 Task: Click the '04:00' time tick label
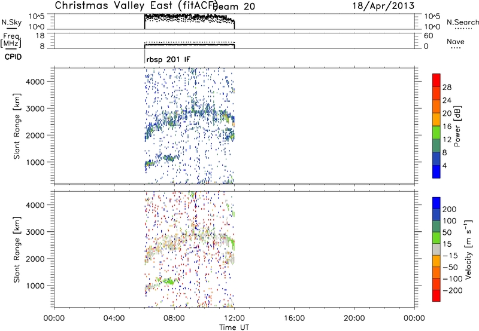tap(114, 318)
